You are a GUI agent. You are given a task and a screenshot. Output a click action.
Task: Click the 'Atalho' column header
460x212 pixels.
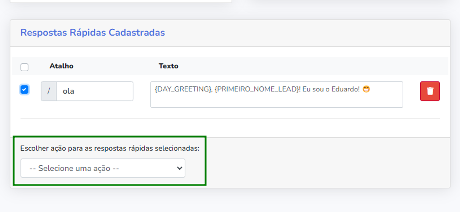61,66
